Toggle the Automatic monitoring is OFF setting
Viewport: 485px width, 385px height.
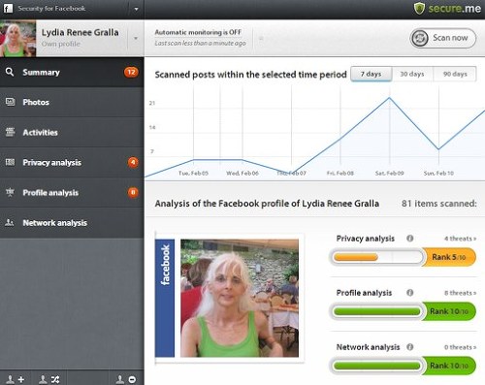coord(198,32)
